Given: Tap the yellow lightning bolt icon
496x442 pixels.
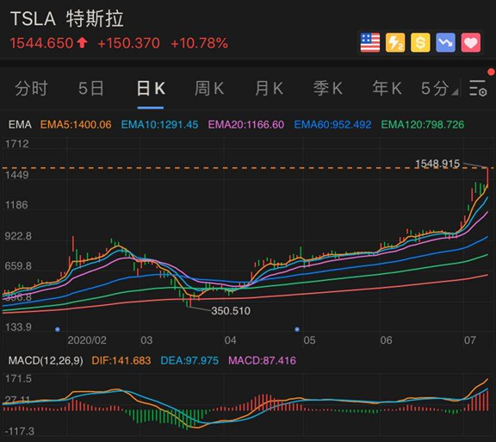Looking at the screenshot, I should (x=395, y=42).
